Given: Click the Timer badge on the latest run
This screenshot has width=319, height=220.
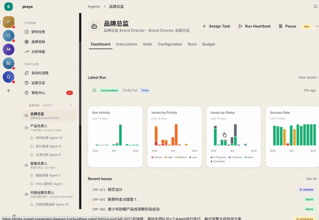Looking at the screenshot, I should click(x=145, y=90).
